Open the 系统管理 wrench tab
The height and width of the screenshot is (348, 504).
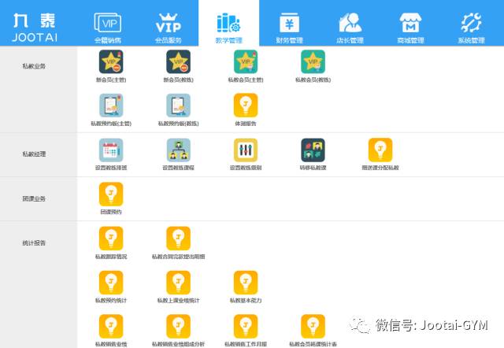[x=471, y=28]
